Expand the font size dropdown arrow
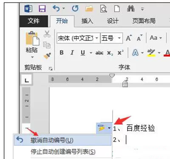 [119, 38]
